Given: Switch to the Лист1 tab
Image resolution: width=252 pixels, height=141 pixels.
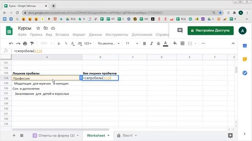Looking at the screenshot, I should coord(127,136).
